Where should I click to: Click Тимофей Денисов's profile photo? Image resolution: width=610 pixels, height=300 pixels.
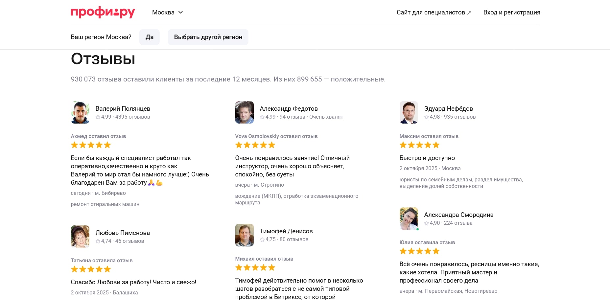[245, 235]
